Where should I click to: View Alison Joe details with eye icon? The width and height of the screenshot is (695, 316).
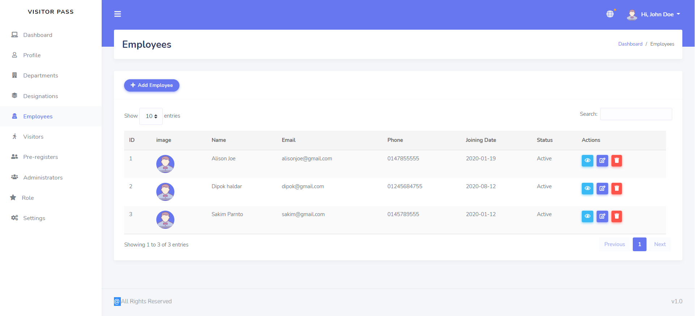click(587, 160)
